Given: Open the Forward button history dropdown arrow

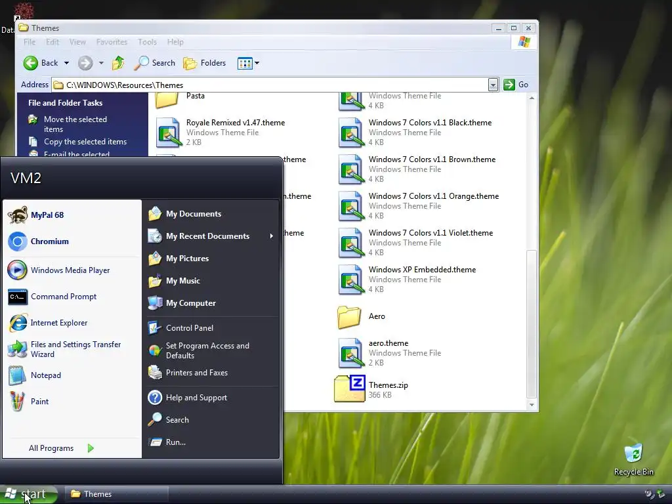Looking at the screenshot, I should tap(101, 63).
